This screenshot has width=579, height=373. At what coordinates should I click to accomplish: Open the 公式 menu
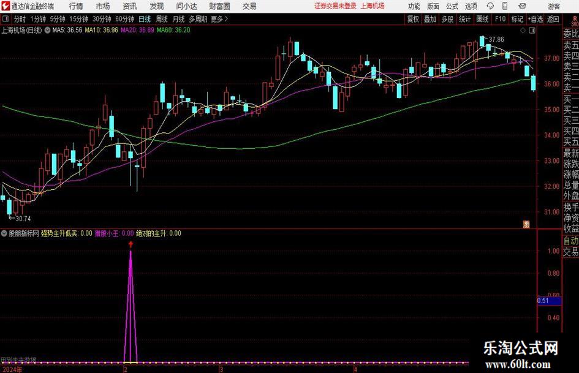coord(452,6)
